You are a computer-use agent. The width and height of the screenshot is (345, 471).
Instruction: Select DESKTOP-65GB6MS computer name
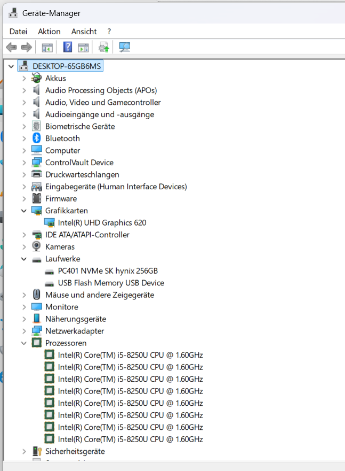67,66
